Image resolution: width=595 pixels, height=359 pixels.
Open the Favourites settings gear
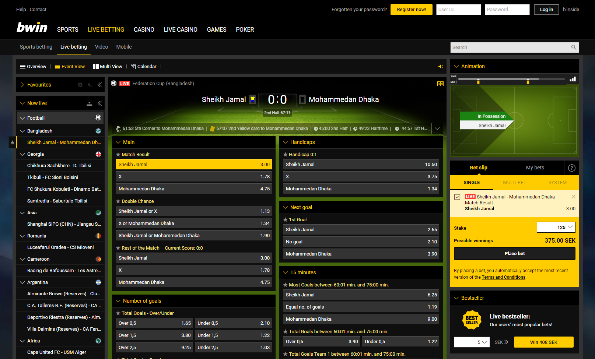click(80, 85)
